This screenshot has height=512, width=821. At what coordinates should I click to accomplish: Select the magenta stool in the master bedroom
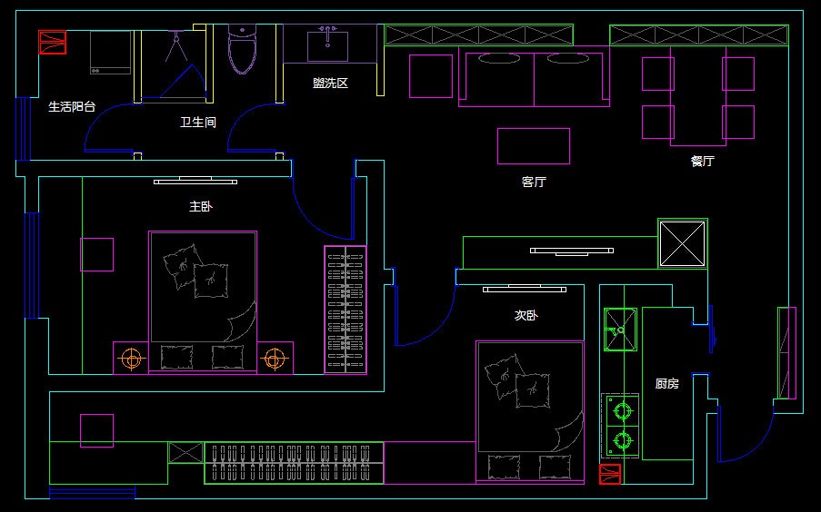click(x=97, y=254)
